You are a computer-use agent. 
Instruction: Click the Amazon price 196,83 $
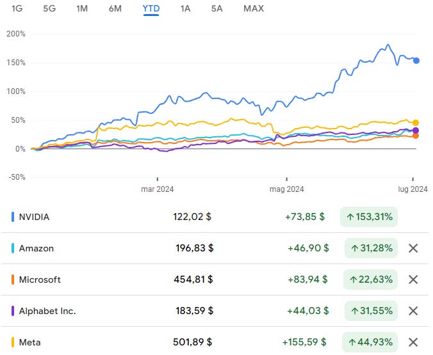(x=195, y=248)
